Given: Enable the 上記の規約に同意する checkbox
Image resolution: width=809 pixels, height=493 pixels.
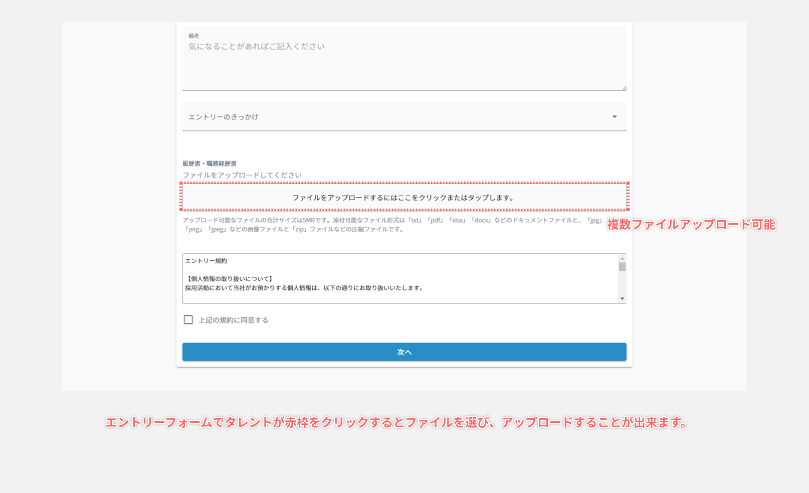Looking at the screenshot, I should coord(188,319).
